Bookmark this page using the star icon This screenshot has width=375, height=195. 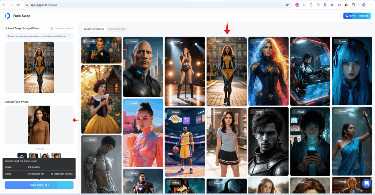[x=287, y=5]
